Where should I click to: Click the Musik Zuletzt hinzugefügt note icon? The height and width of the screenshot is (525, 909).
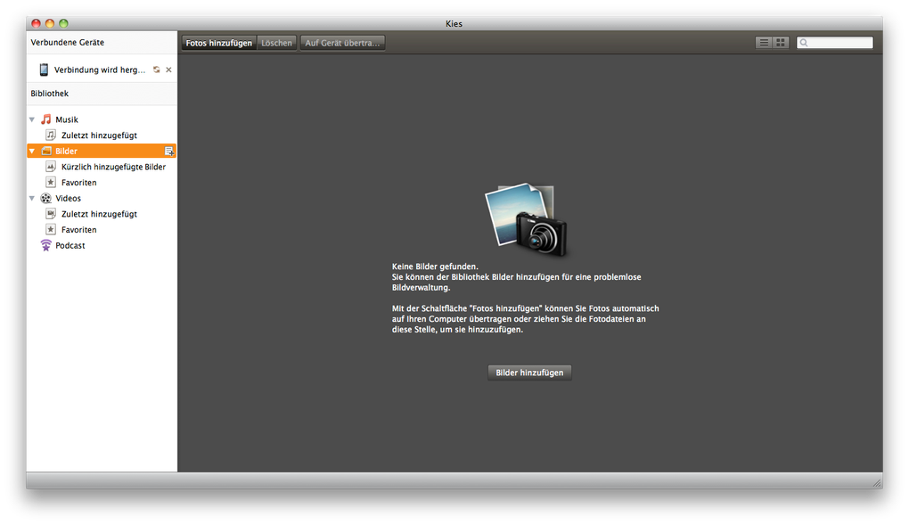[51, 135]
